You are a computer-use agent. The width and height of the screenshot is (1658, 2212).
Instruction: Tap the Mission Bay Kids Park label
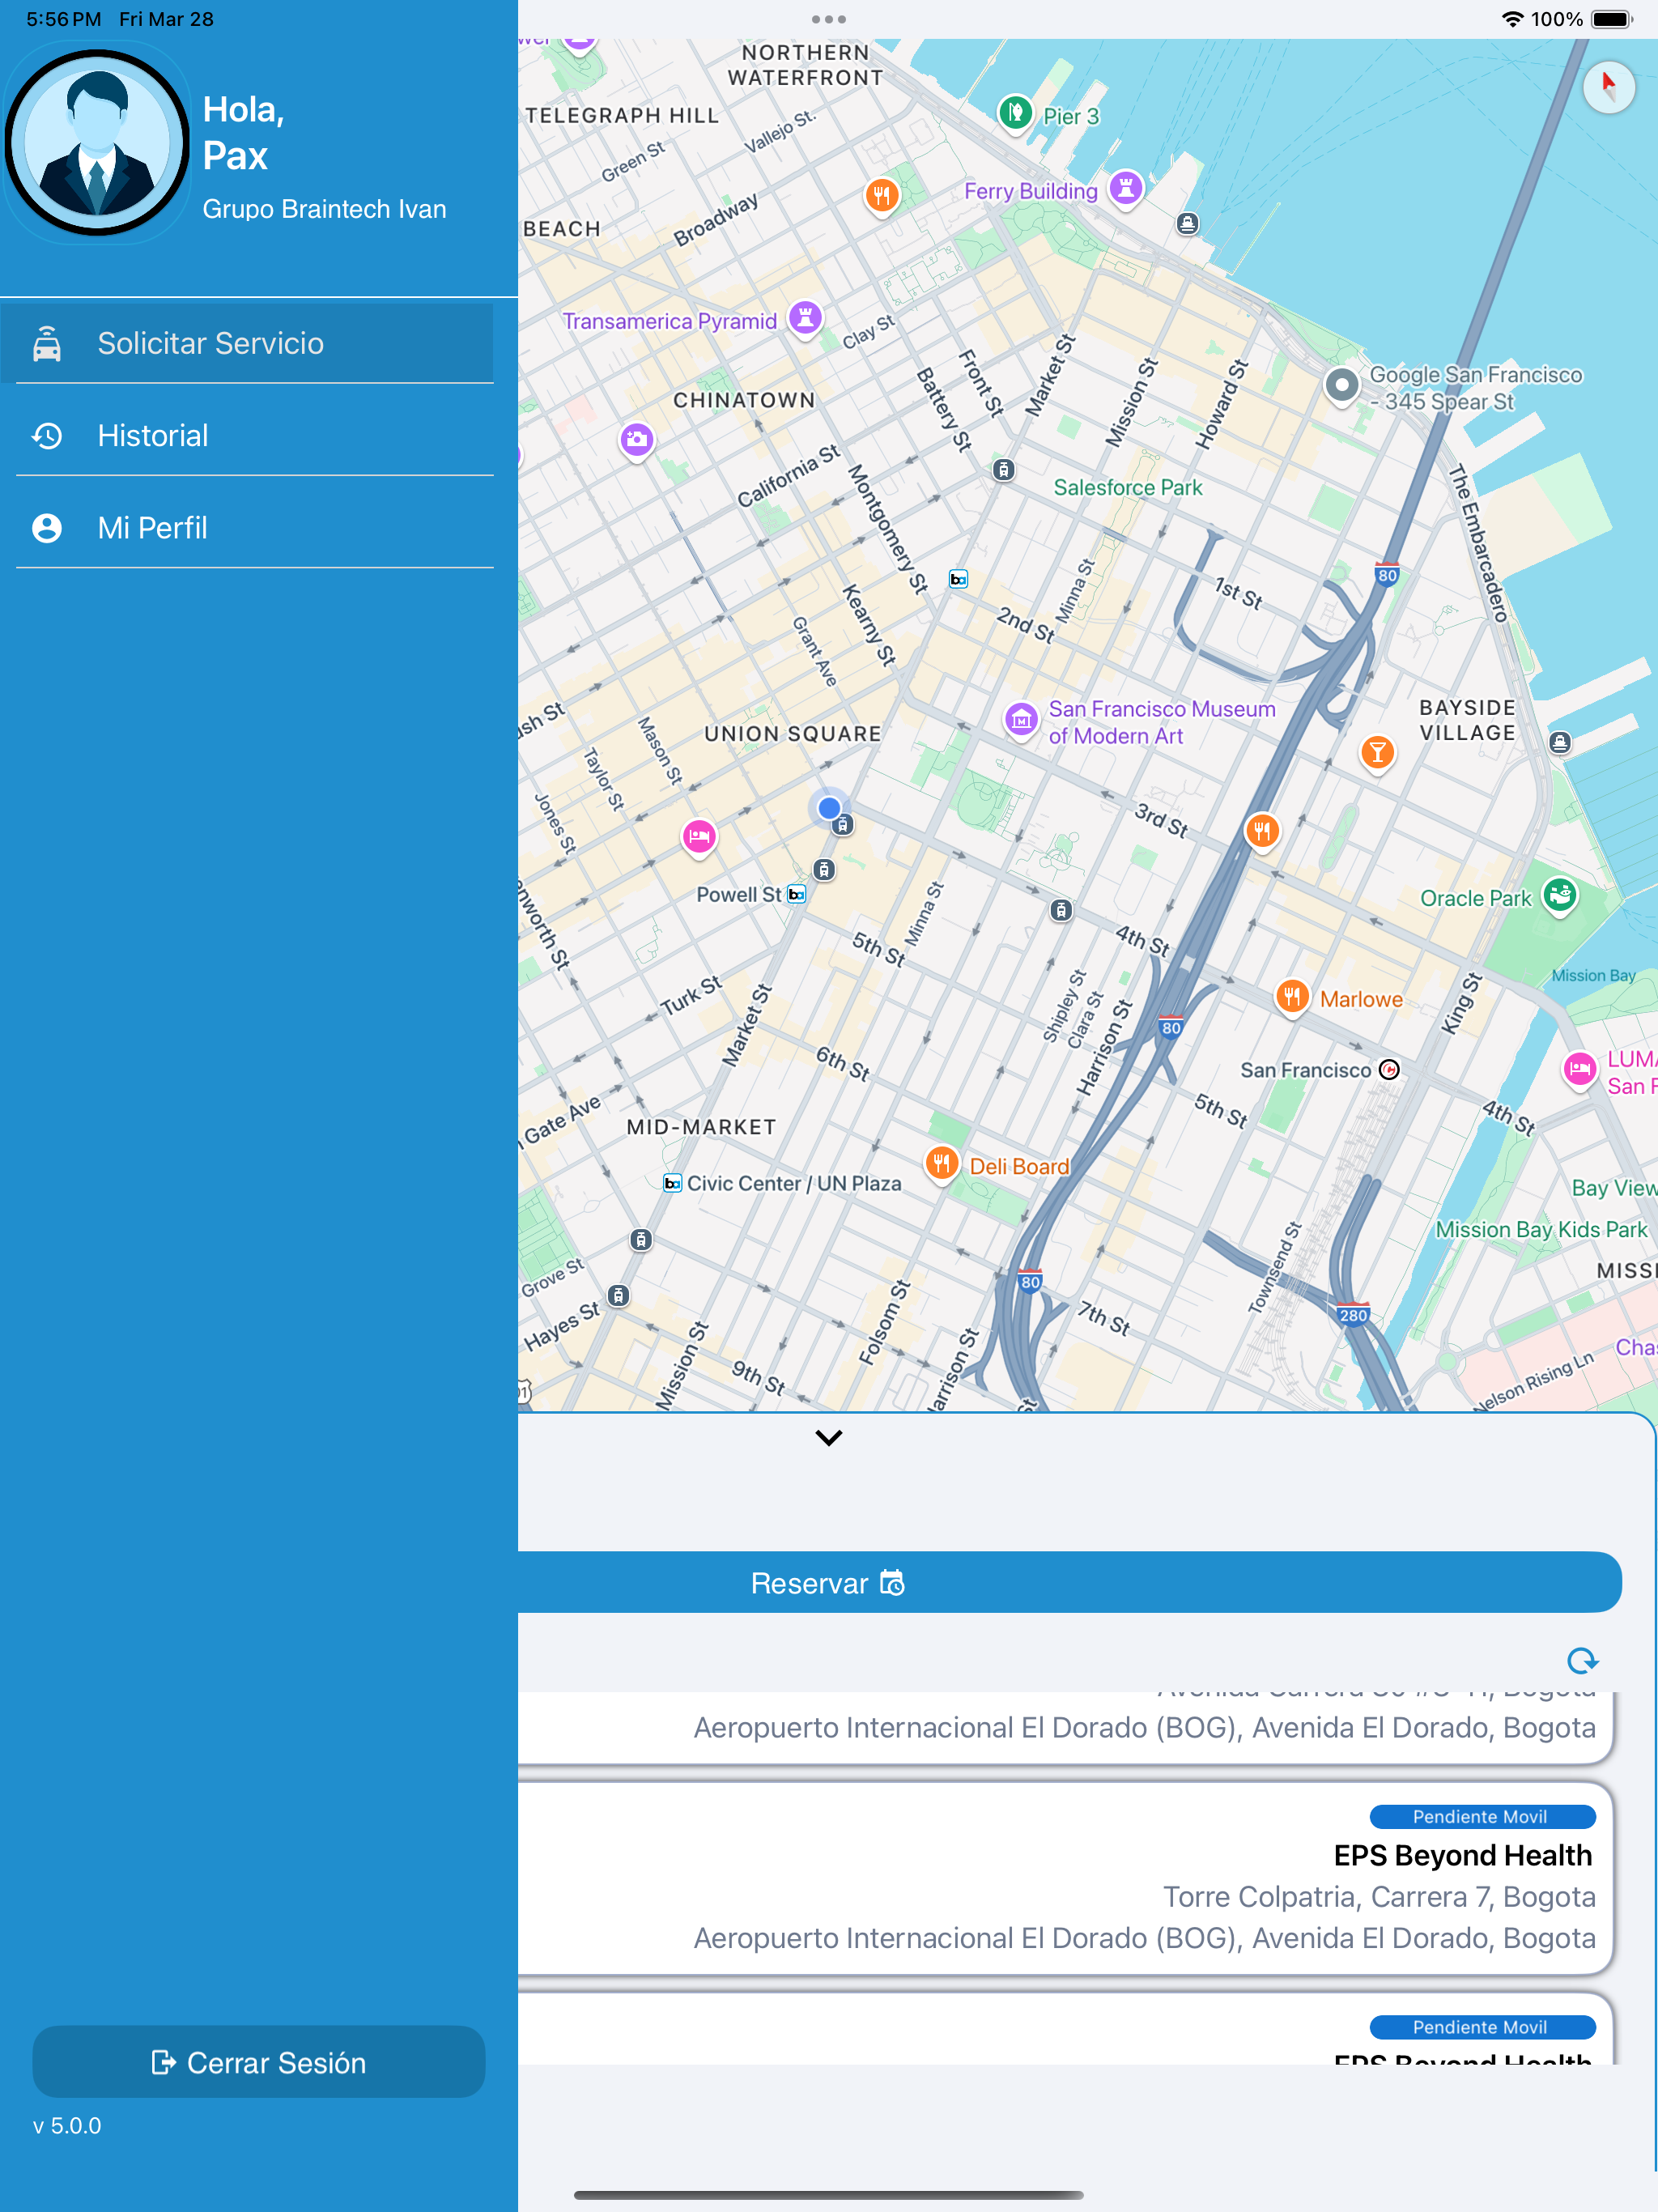(x=1541, y=1229)
